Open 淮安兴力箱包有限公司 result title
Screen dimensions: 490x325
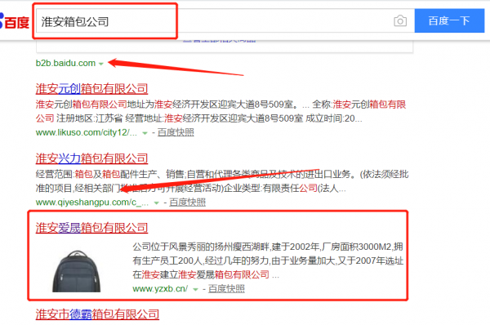click(x=91, y=158)
